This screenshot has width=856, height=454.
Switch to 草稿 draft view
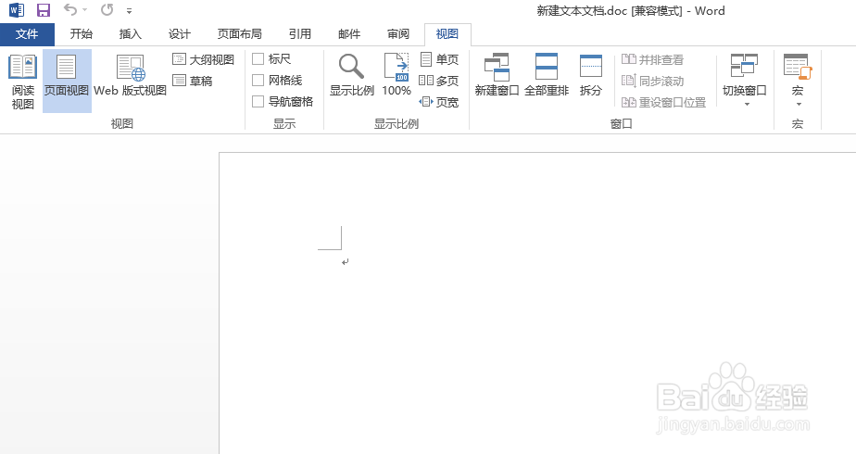tap(192, 81)
